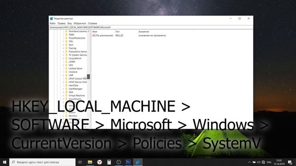Click the Unistore folder icon

66,72
